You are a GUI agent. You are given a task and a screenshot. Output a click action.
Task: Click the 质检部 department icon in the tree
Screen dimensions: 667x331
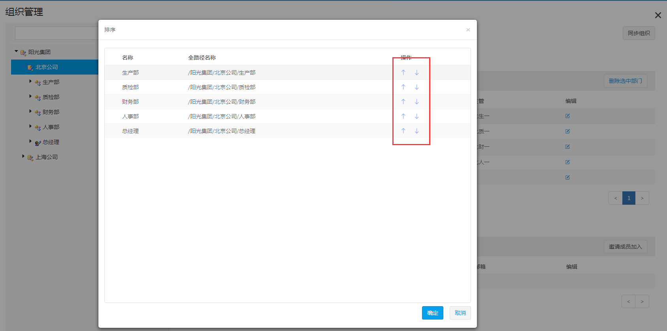38,98
